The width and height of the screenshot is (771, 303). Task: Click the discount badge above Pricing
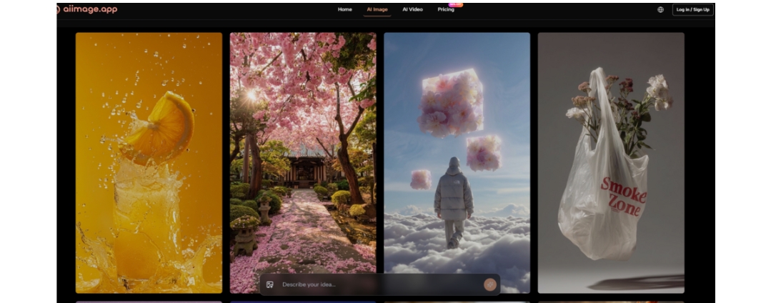click(456, 4)
